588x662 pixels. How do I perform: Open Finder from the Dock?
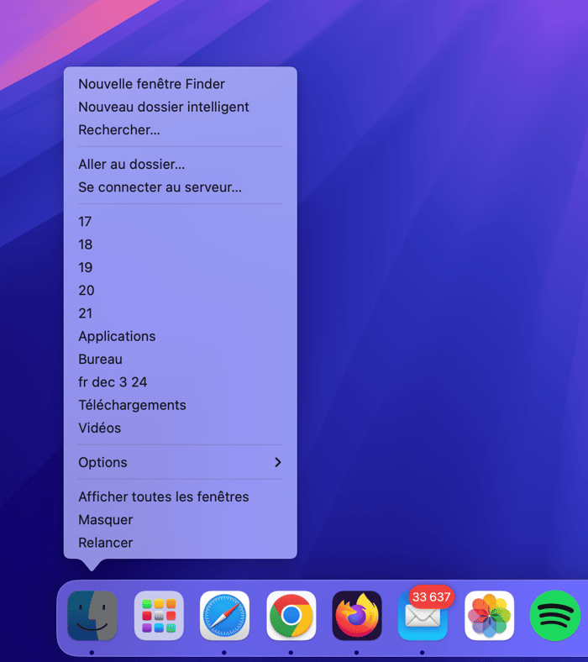tap(92, 615)
